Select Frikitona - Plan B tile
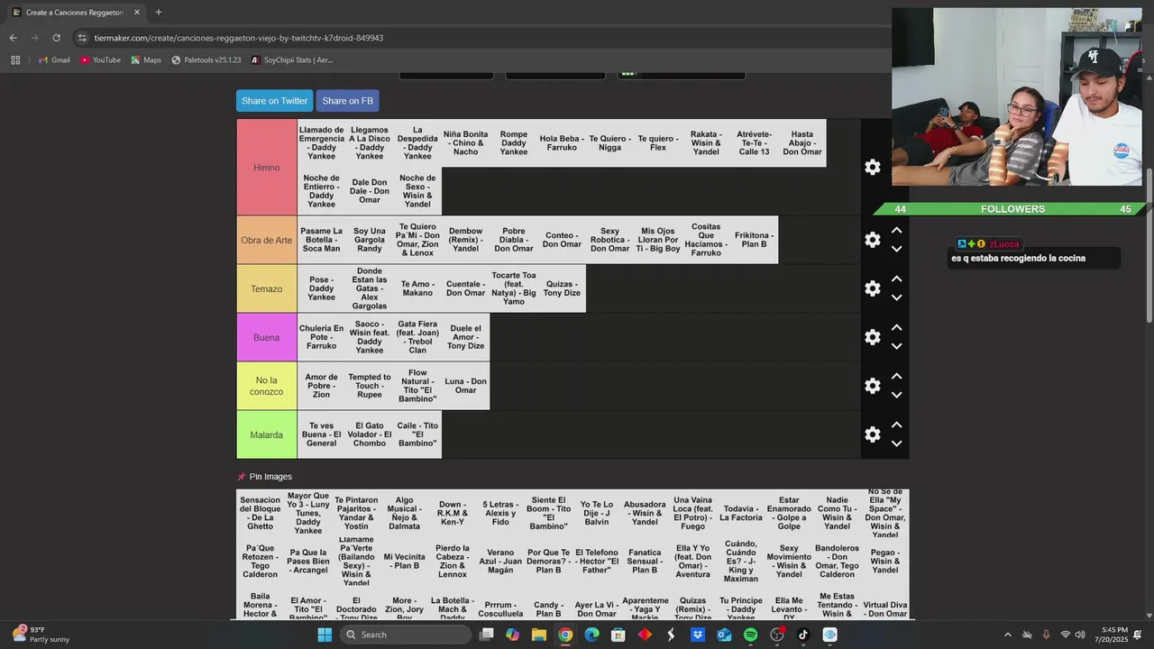 pos(754,241)
